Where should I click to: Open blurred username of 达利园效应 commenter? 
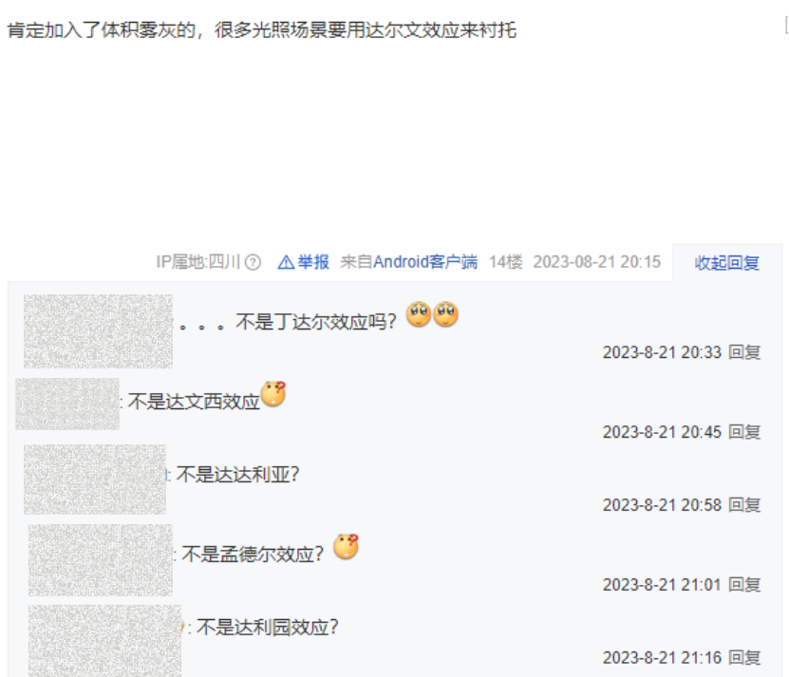pyautogui.click(x=104, y=641)
